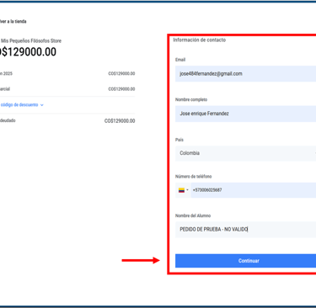The image size is (316, 308).
Task: Select the Mis Pequeños Filósofos Store title
Action: (31, 41)
